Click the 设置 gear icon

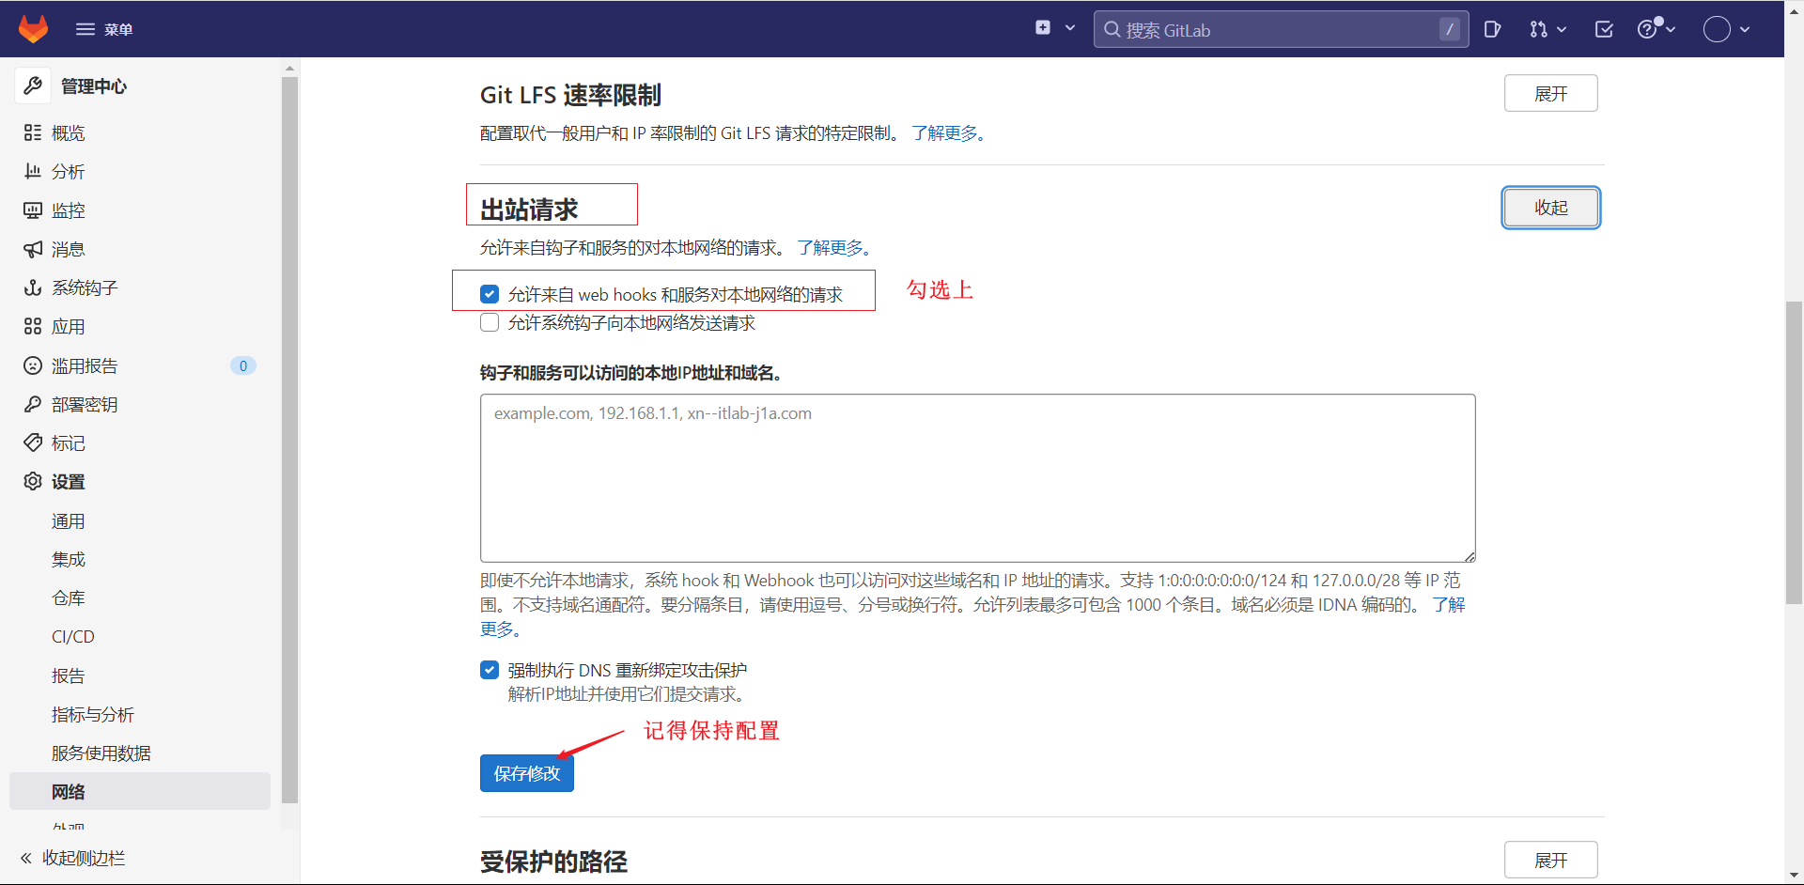[x=33, y=481]
